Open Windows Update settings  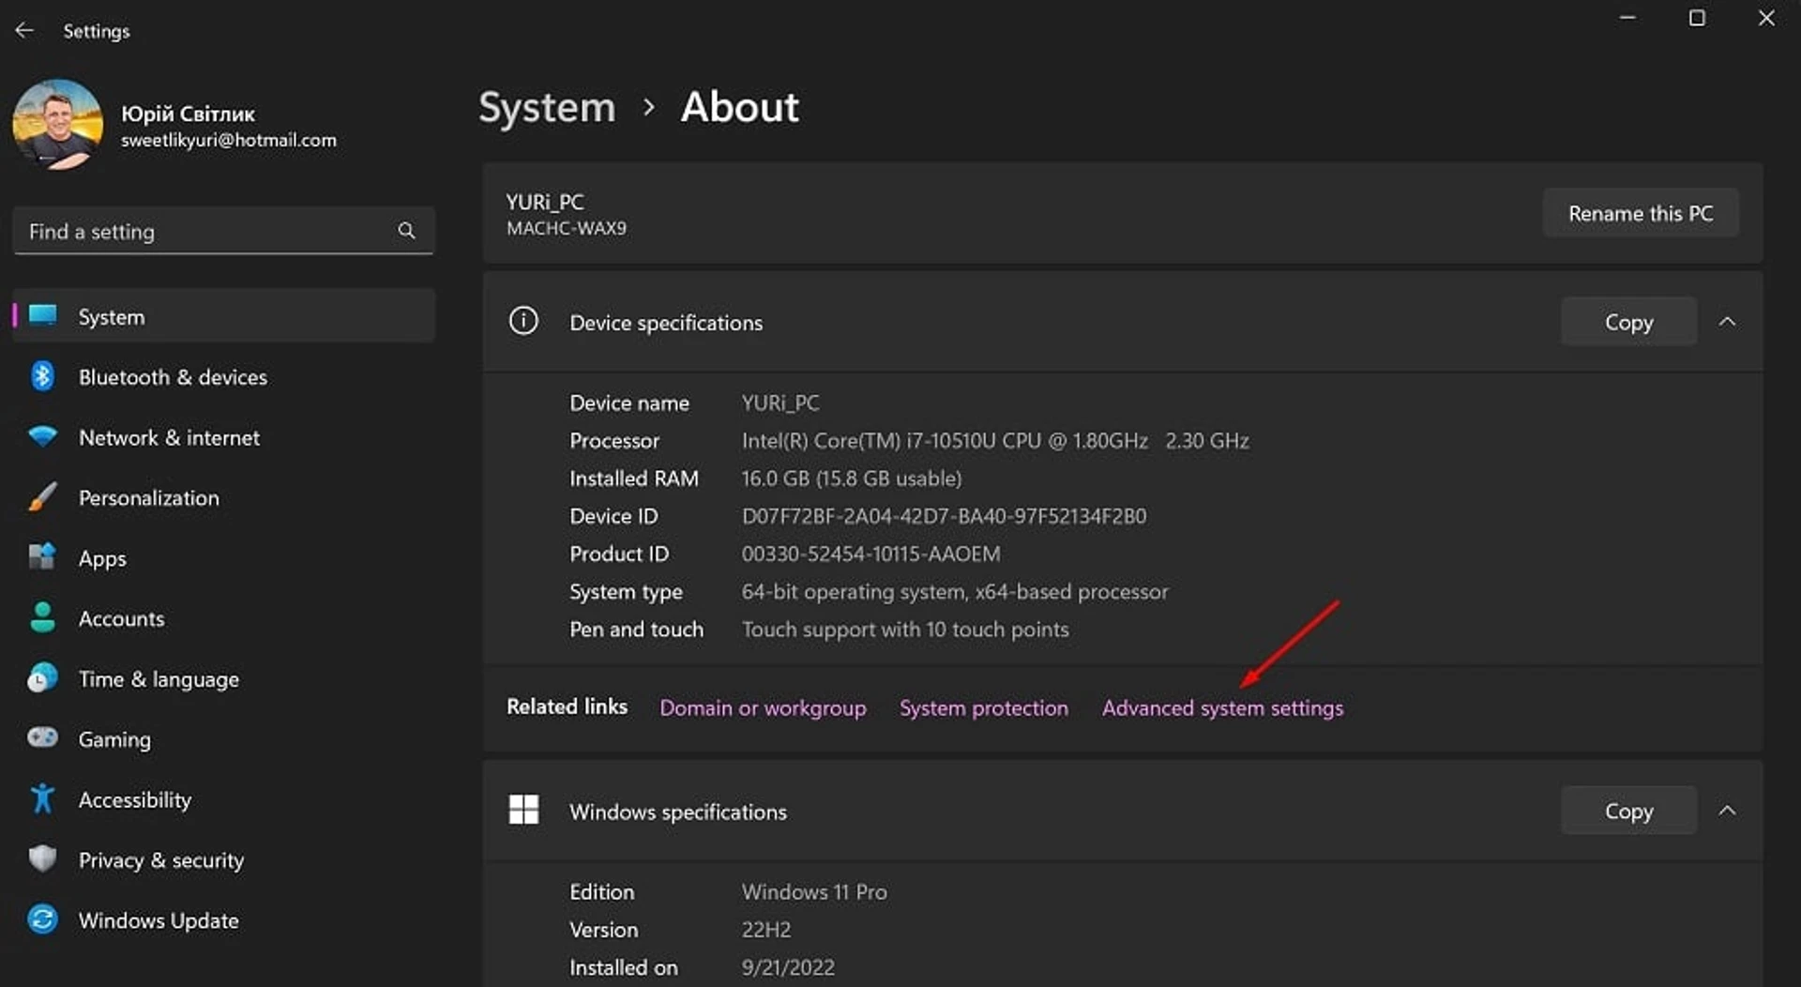[223, 920]
